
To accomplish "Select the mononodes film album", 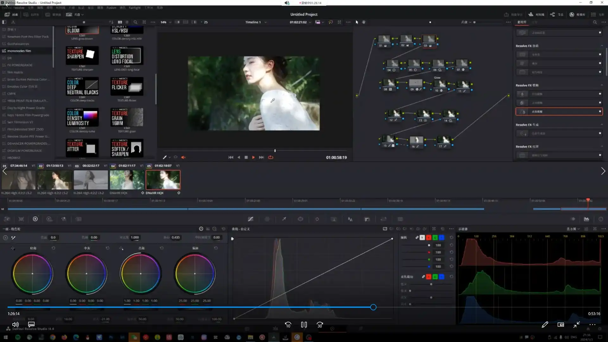I will coord(19,51).
